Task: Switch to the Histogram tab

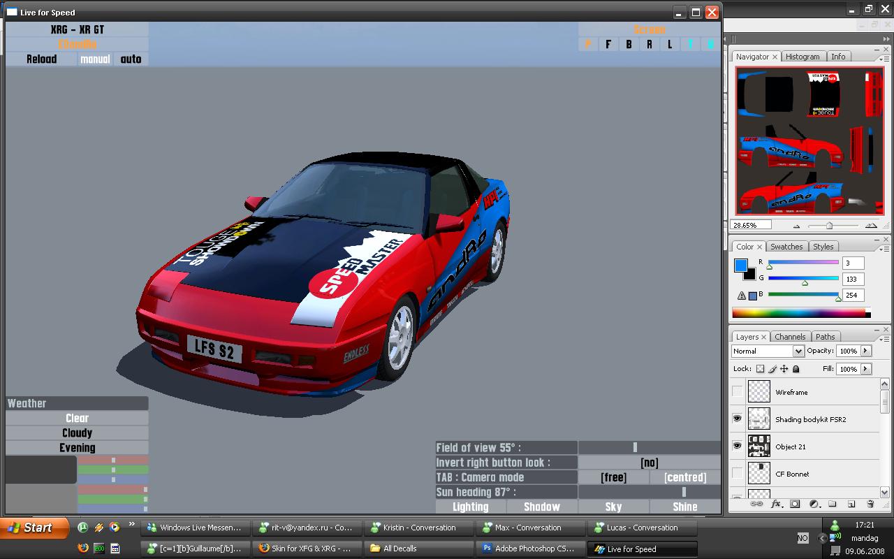Action: pos(803,57)
